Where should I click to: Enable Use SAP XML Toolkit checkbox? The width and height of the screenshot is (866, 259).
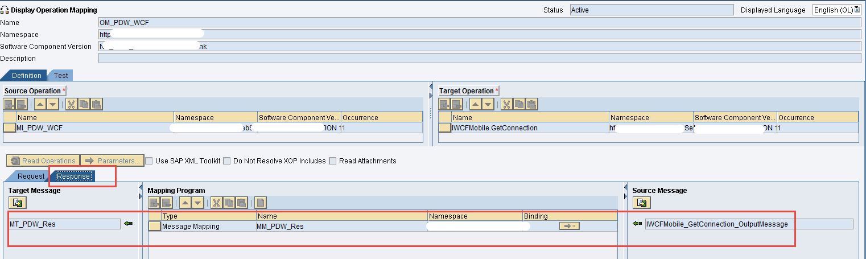tap(149, 161)
